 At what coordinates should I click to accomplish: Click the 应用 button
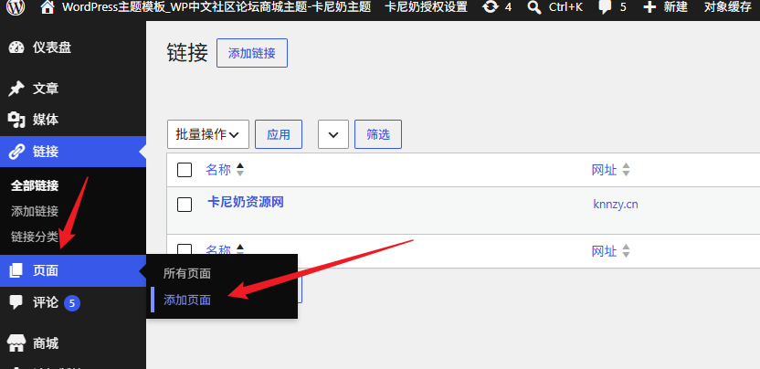click(x=279, y=134)
